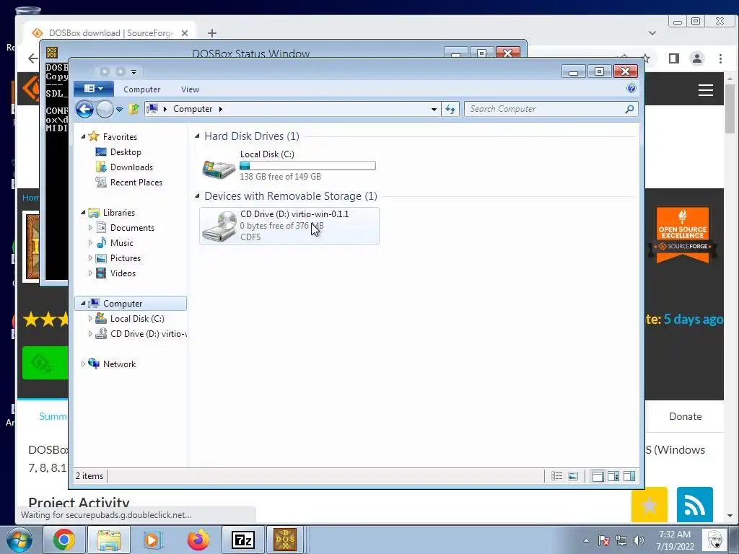Viewport: 739px width, 554px height.
Task: Open the blue File menu button
Action: tap(93, 89)
